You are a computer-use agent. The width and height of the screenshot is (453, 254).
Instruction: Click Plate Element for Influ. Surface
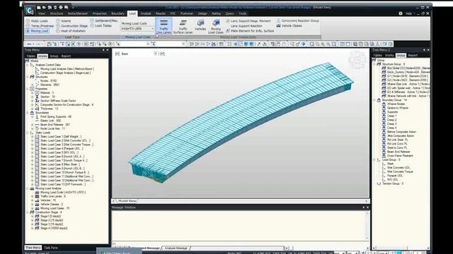coord(250,31)
